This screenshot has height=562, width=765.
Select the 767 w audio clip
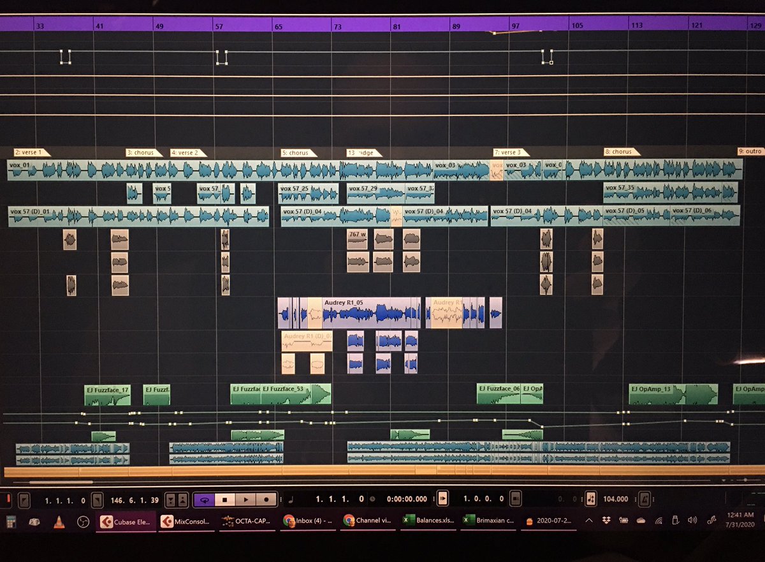(x=358, y=239)
